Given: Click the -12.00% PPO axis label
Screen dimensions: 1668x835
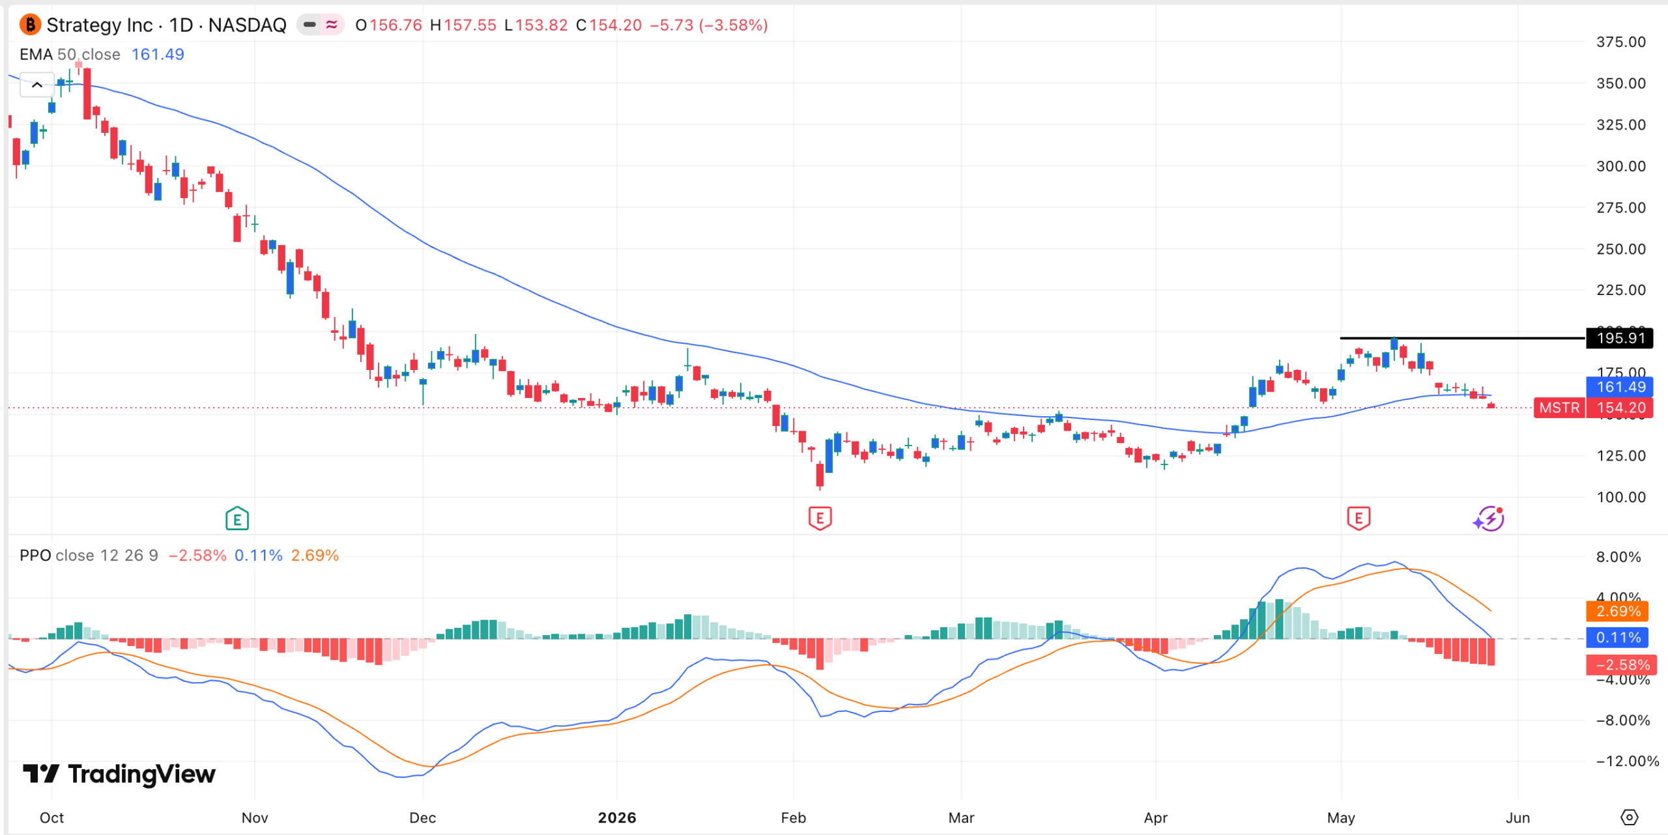Looking at the screenshot, I should 1627,761.
